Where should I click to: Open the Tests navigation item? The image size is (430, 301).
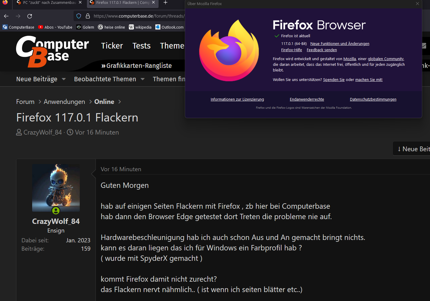(x=141, y=46)
